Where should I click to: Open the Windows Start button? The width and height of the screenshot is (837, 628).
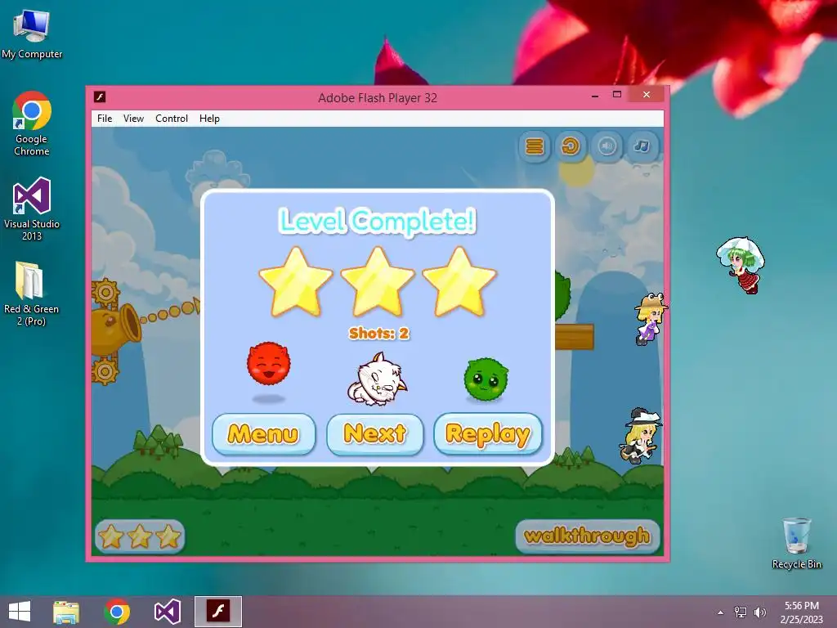20,612
